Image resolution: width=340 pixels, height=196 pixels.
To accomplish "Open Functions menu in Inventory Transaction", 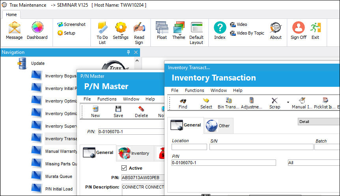I will tap(194, 90).
